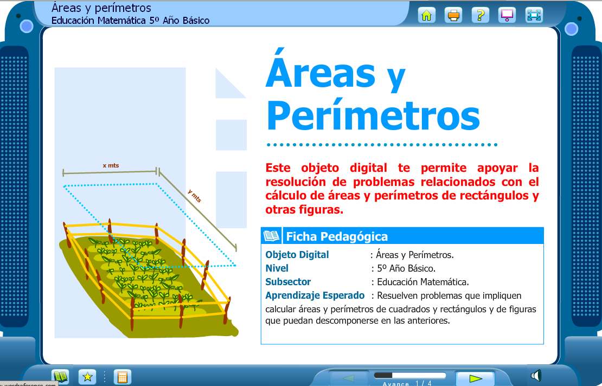Viewport: 602px width, 386px height.
Task: Mute sound with the speaker icon
Action: point(536,375)
